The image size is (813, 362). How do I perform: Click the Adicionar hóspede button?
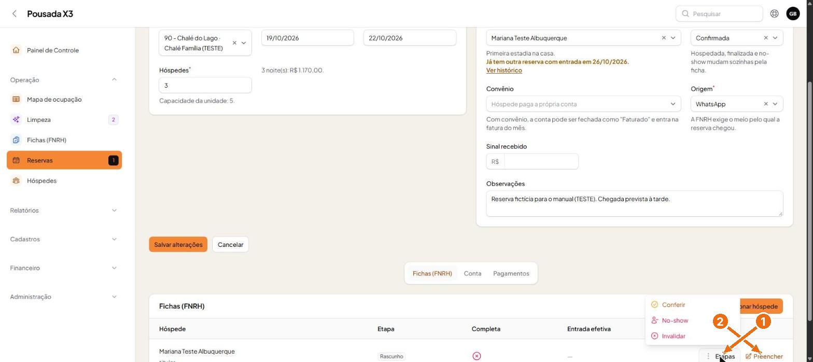(761, 307)
